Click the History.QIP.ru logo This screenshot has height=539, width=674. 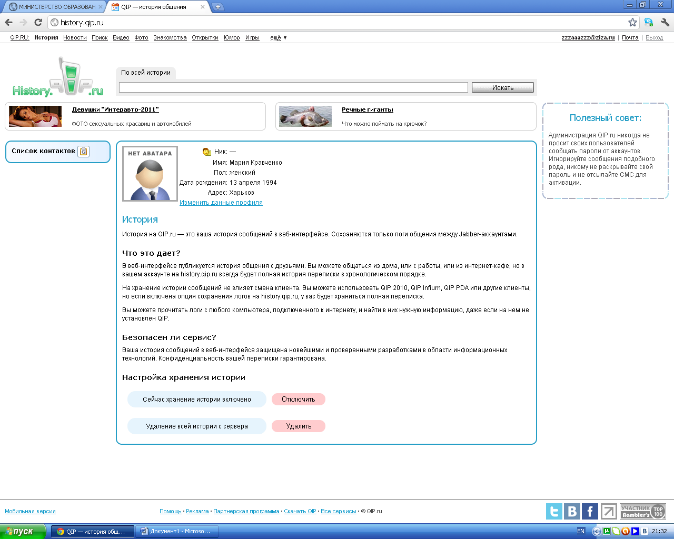pyautogui.click(x=58, y=77)
